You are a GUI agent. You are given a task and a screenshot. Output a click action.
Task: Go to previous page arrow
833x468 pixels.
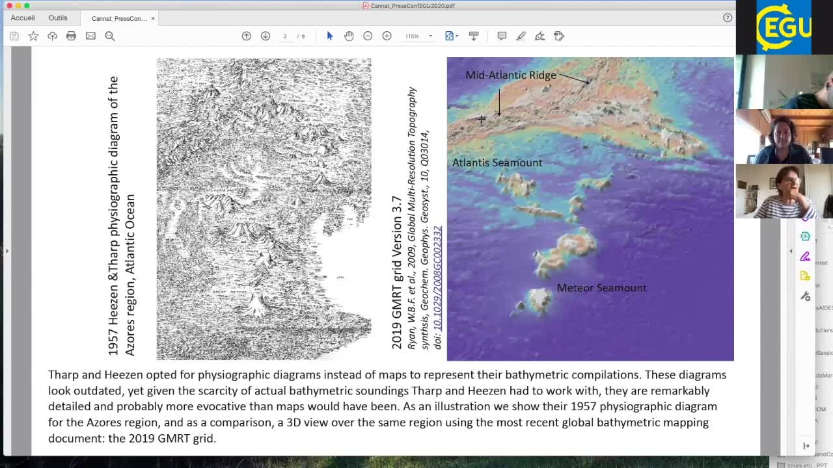tap(246, 36)
